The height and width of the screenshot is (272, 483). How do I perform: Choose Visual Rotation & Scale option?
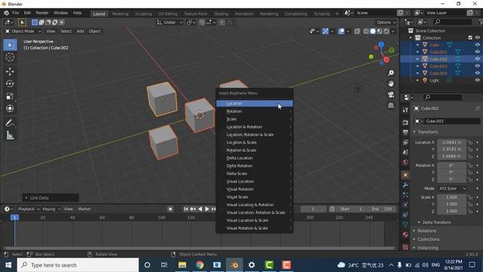pyautogui.click(x=254, y=228)
